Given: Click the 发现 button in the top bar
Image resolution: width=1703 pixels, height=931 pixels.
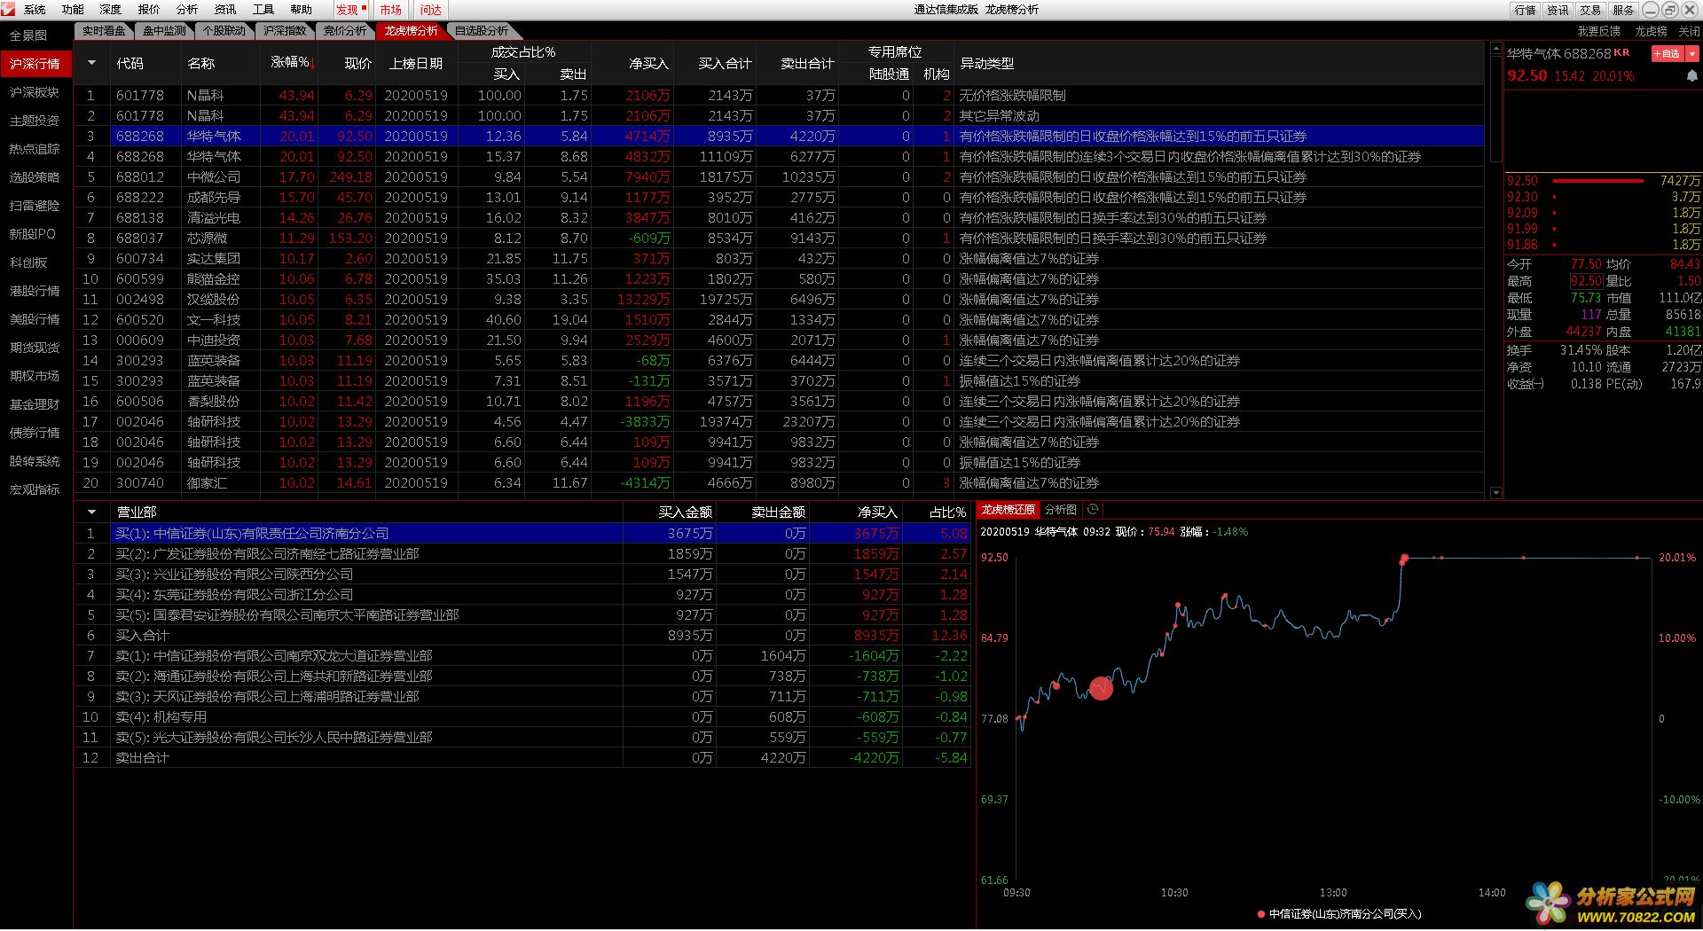Looking at the screenshot, I should tap(350, 10).
